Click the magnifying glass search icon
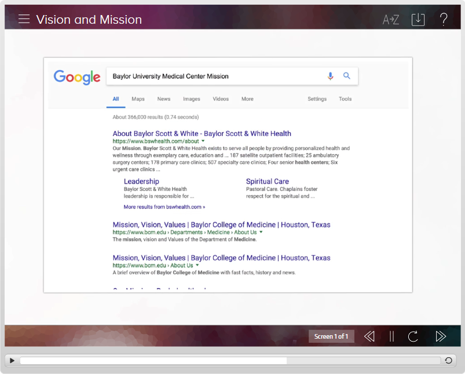Screen dimensions: 465x374 pyautogui.click(x=347, y=76)
